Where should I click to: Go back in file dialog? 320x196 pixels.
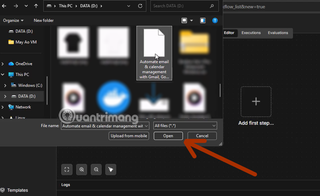pos(4,6)
